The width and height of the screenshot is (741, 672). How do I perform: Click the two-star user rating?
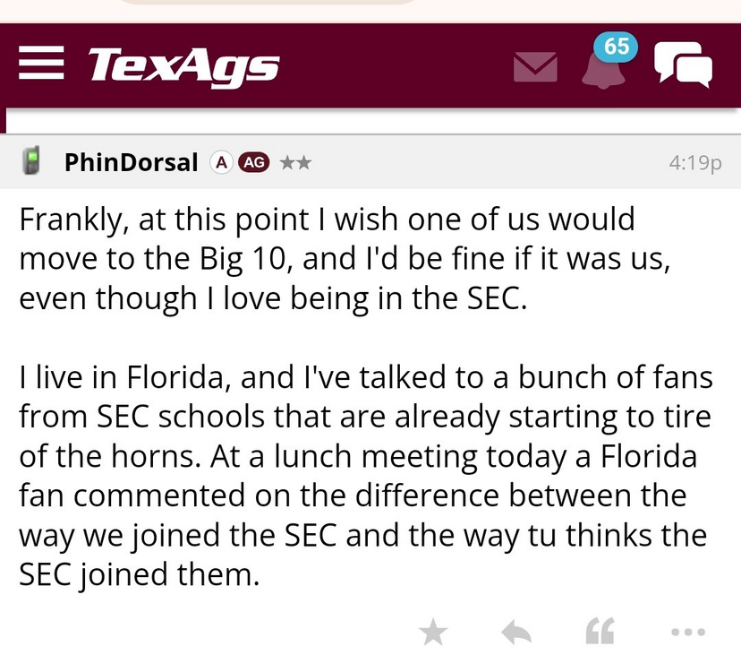[294, 162]
